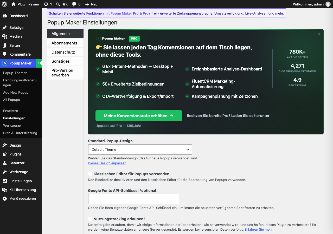Click the Ereignisbasierte Analyse-Dashboard feature text

coord(227,69)
